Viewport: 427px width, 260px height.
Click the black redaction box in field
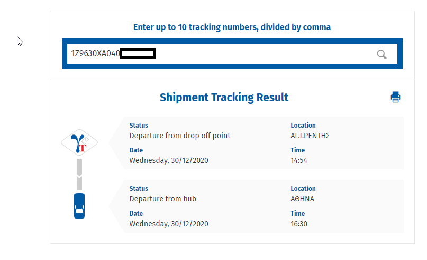tap(138, 53)
